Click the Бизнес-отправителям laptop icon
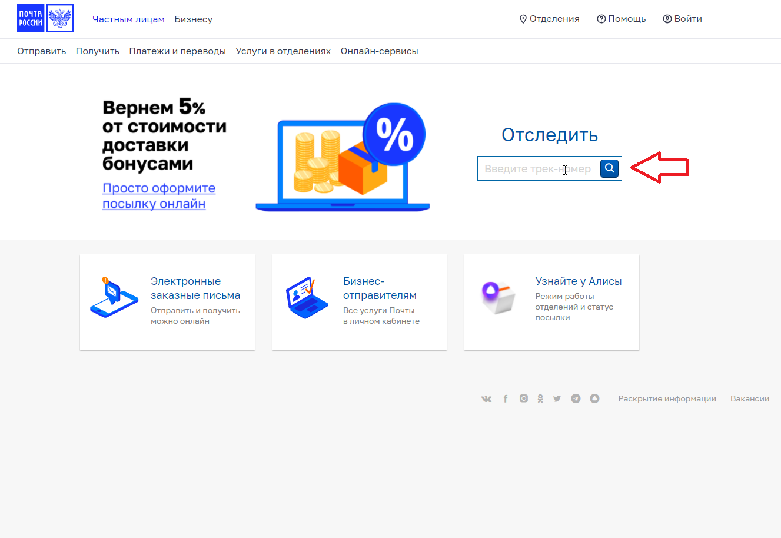This screenshot has height=538, width=781. click(x=307, y=298)
